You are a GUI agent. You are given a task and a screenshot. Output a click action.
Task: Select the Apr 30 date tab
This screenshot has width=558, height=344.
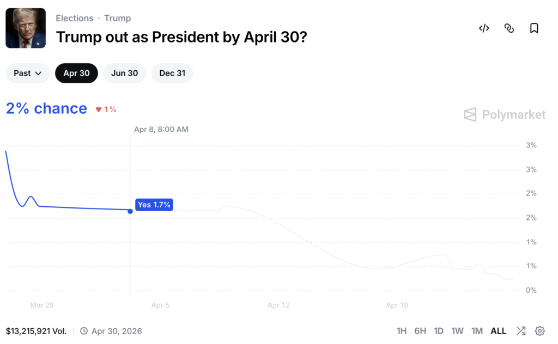pos(76,73)
